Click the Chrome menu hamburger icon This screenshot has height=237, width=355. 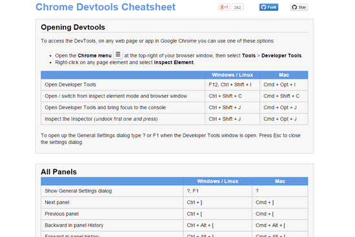[118, 54]
